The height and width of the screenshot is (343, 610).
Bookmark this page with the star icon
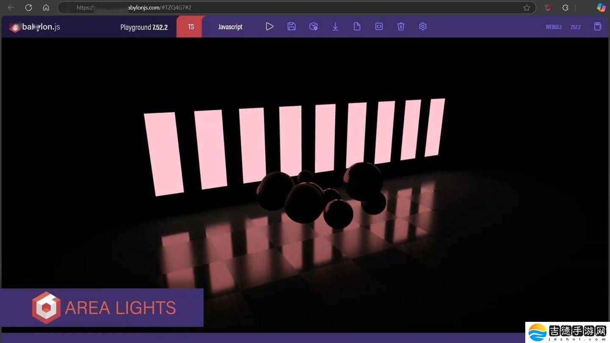pos(527,8)
